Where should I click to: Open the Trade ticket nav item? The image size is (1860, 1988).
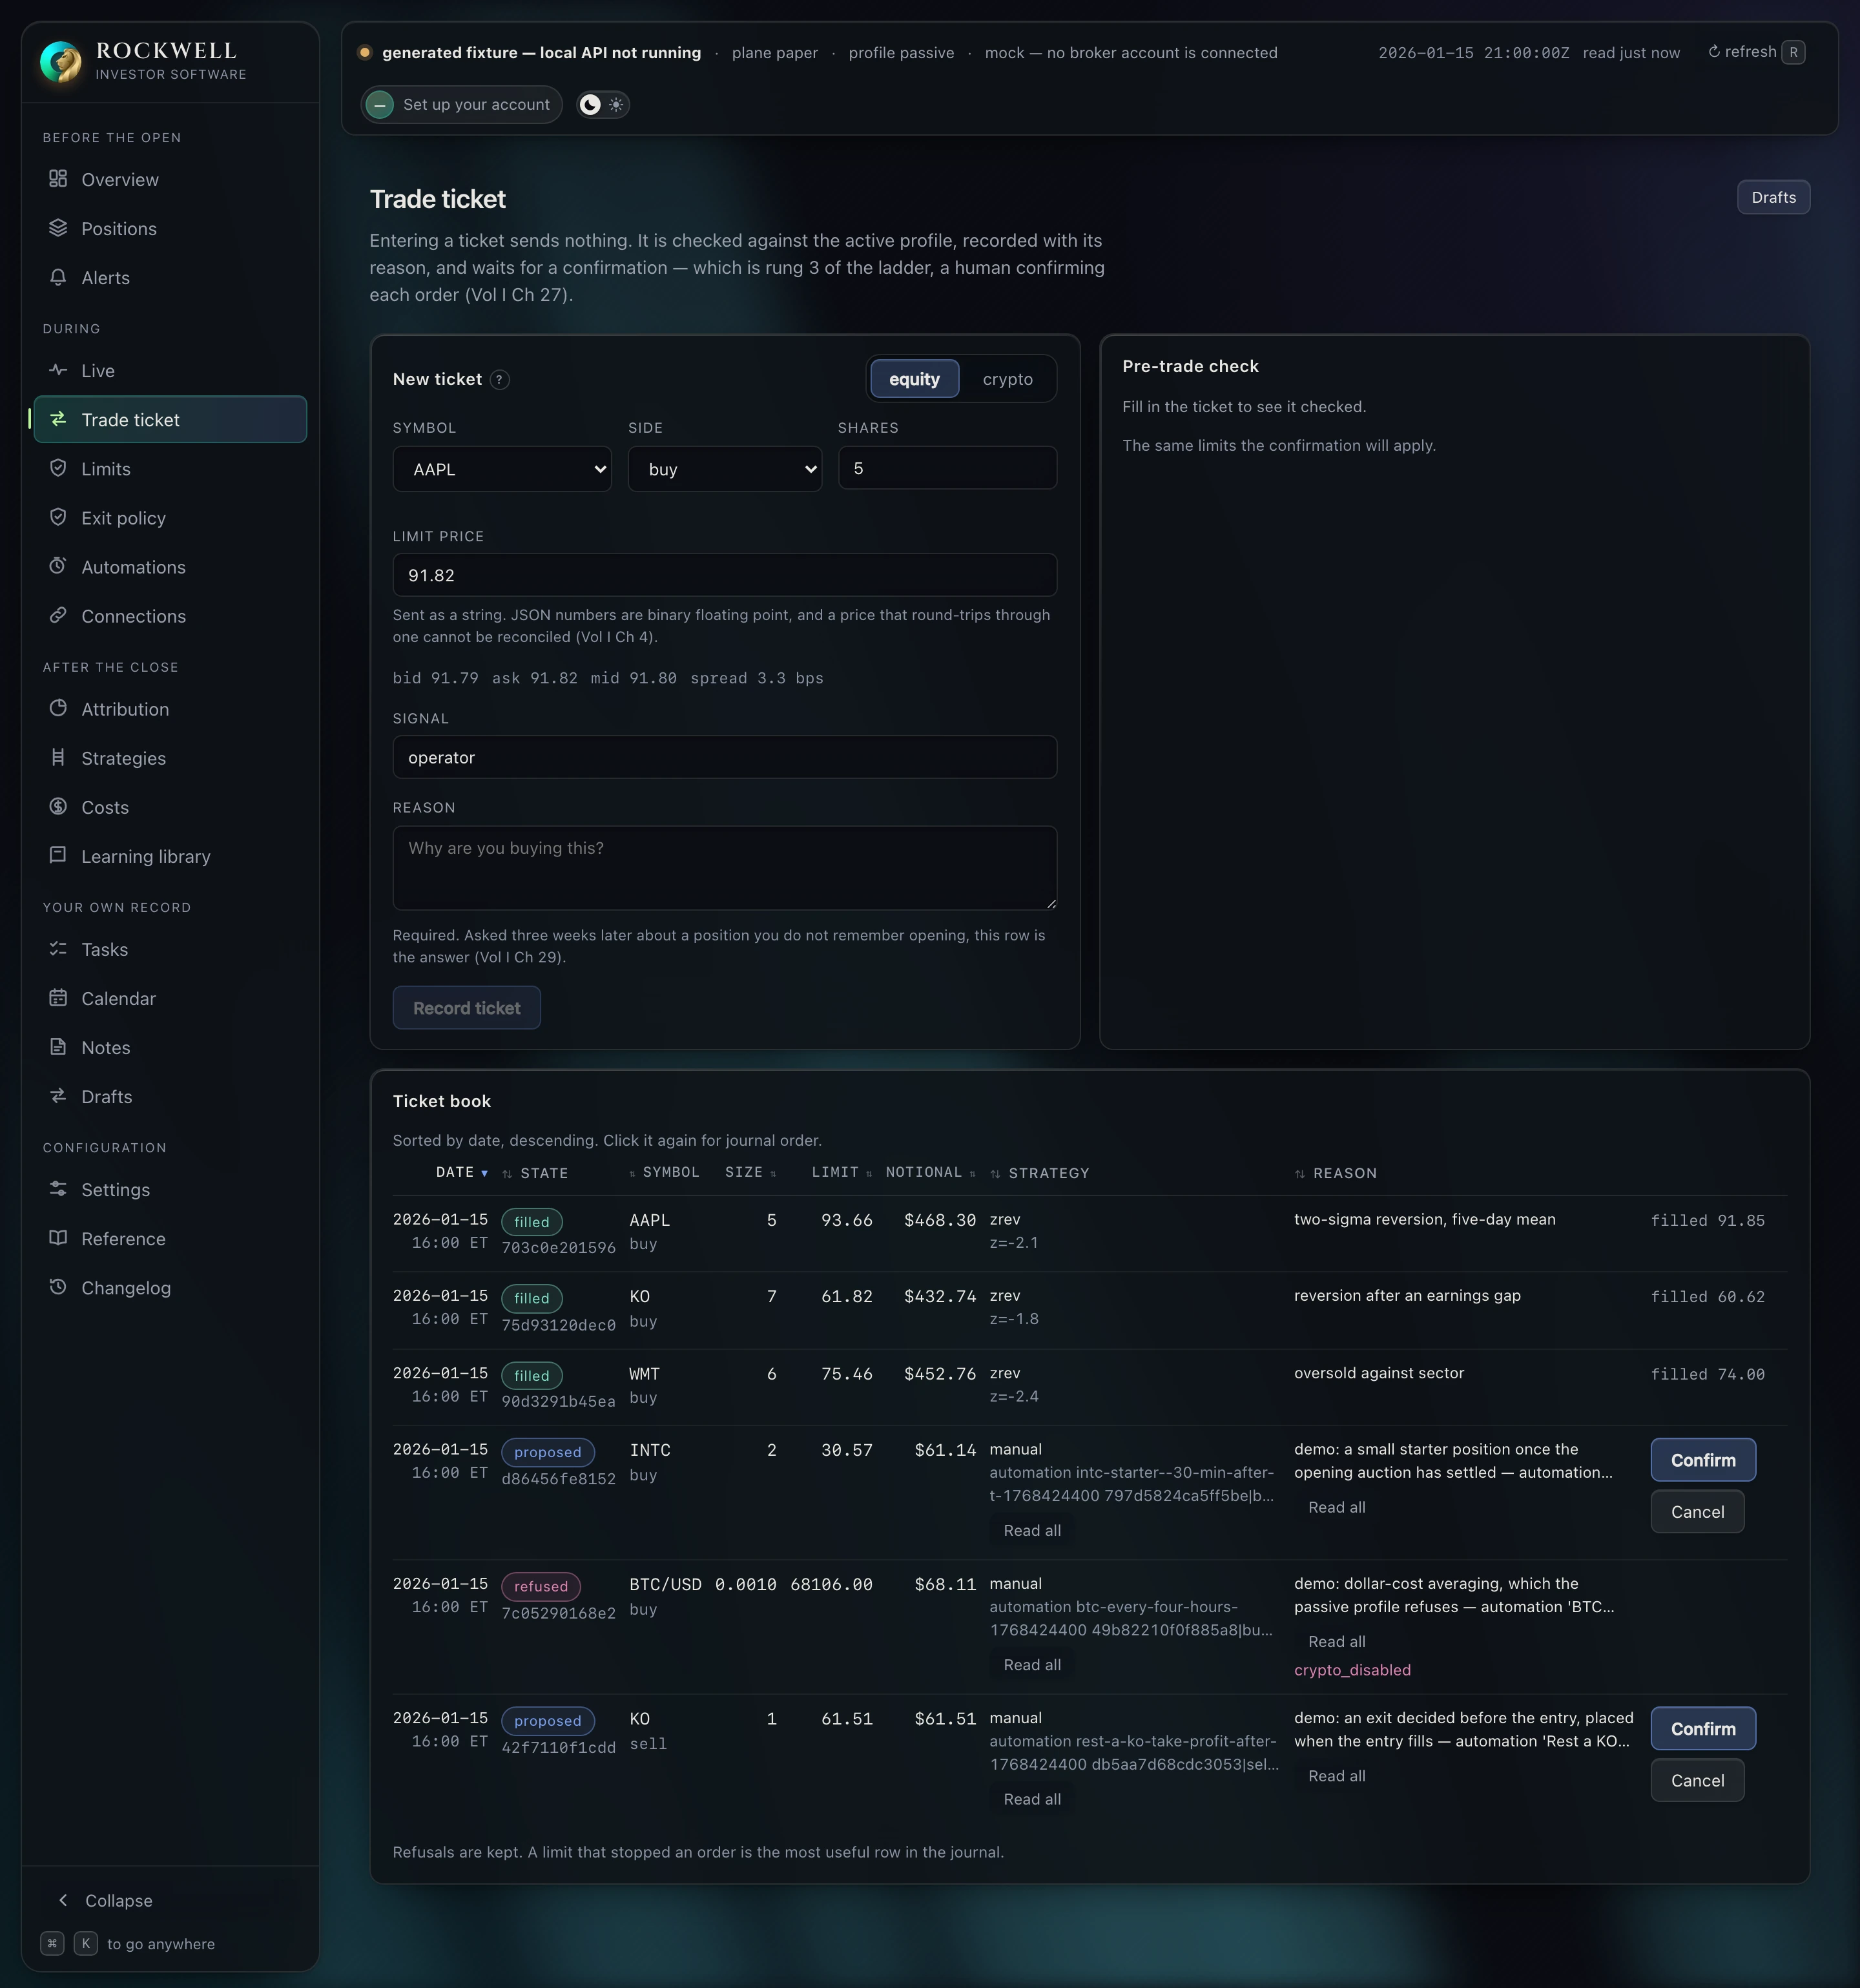pos(170,419)
